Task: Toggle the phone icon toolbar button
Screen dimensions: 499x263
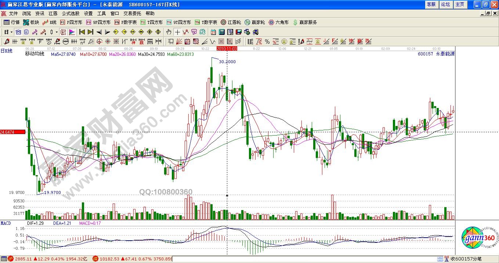Action: tap(255, 32)
